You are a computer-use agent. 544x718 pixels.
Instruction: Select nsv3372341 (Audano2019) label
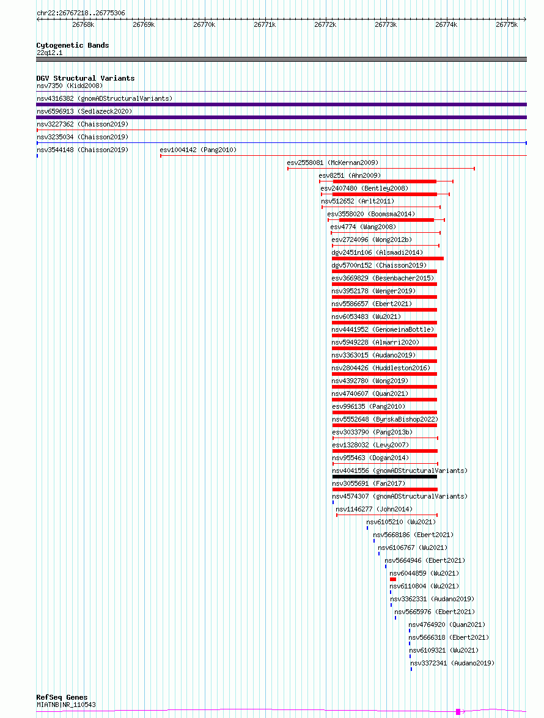(452, 662)
